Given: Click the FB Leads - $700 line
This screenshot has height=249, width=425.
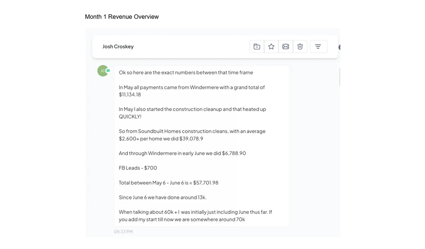Looking at the screenshot, I should (138, 168).
